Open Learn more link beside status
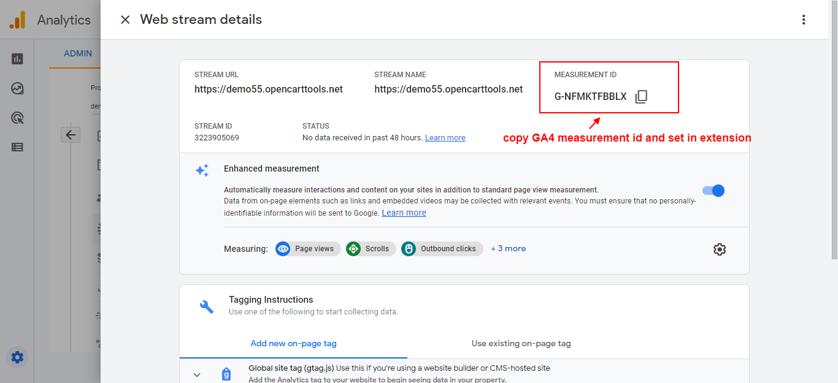 [x=445, y=138]
